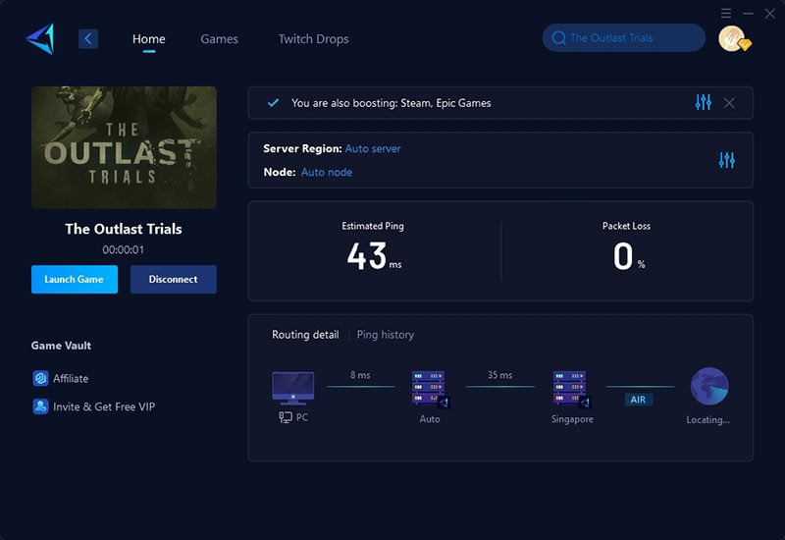Image resolution: width=785 pixels, height=540 pixels.
Task: Open boosting settings sliders in notification bar
Action: click(703, 102)
